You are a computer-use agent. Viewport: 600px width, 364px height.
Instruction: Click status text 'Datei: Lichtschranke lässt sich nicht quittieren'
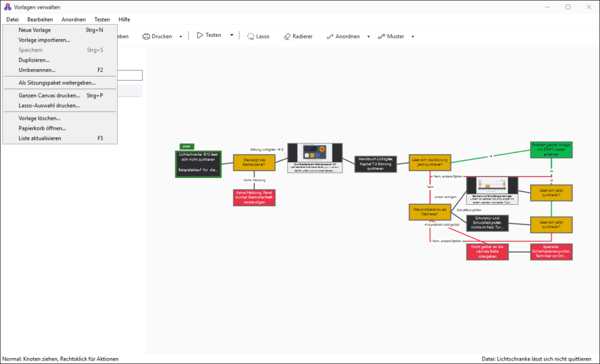coord(536,359)
